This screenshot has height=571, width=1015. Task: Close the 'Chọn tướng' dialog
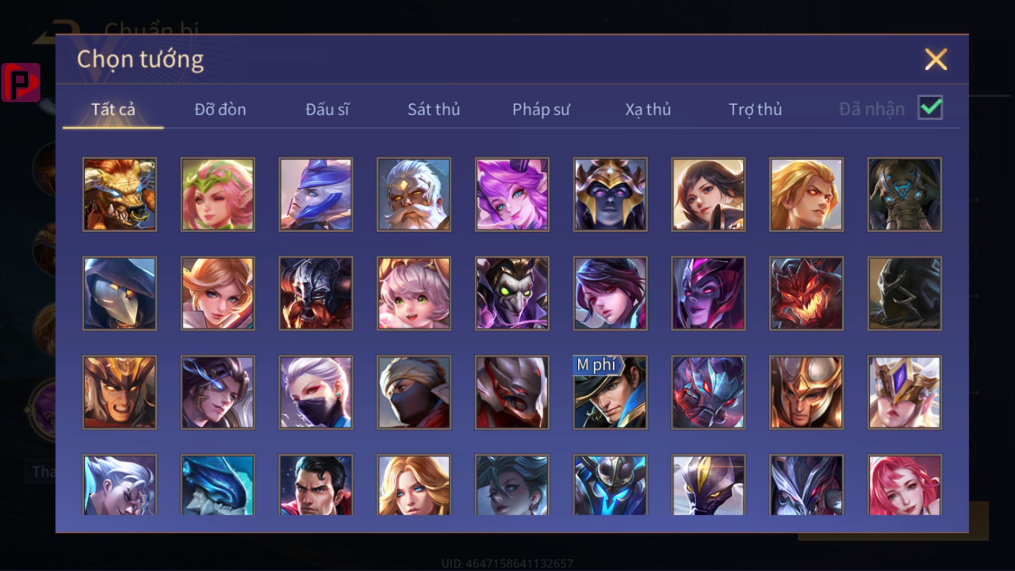point(936,59)
